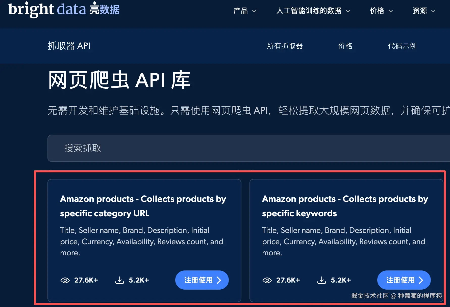
Task: Click the keywords card description text
Action: coord(344,241)
